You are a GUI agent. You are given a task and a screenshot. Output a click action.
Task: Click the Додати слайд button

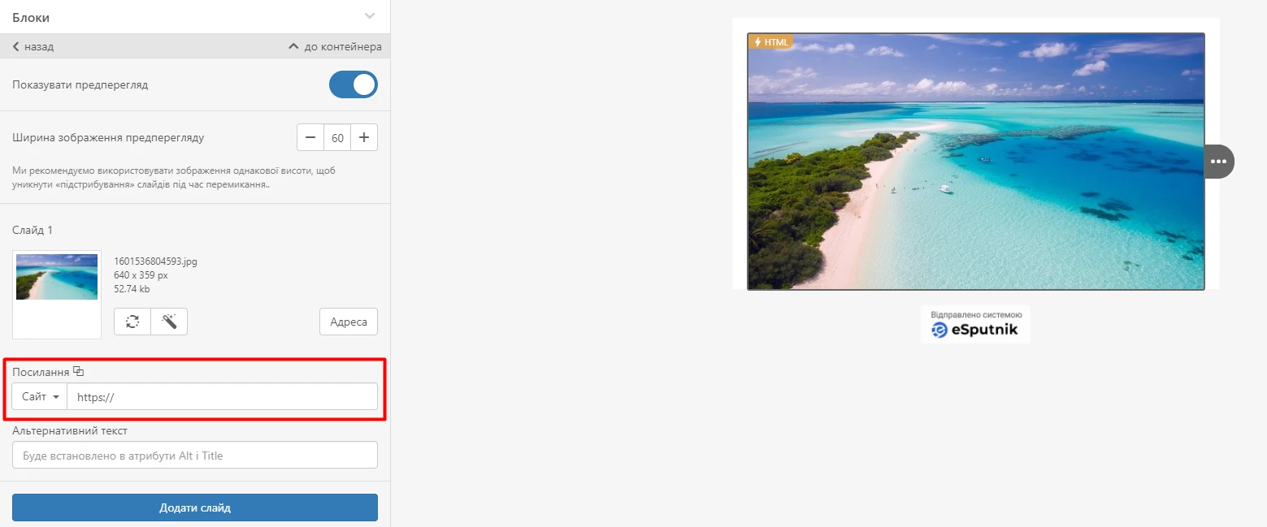[195, 508]
